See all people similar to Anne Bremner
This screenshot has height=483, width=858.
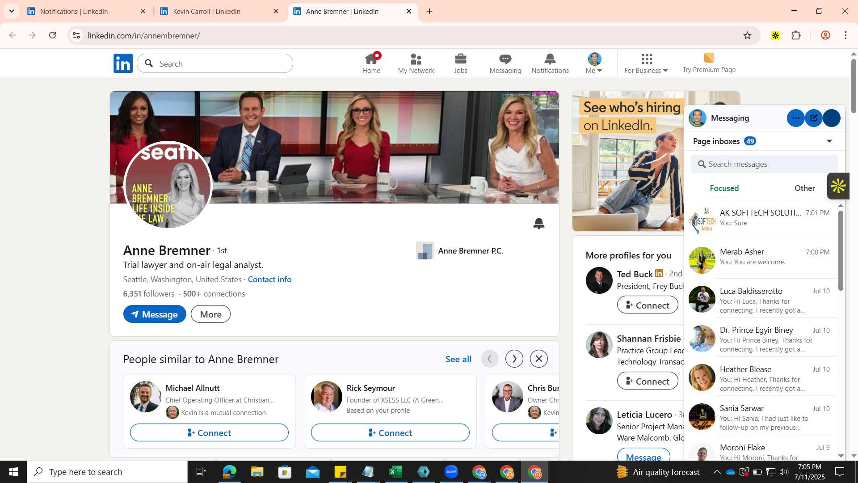pyautogui.click(x=458, y=359)
